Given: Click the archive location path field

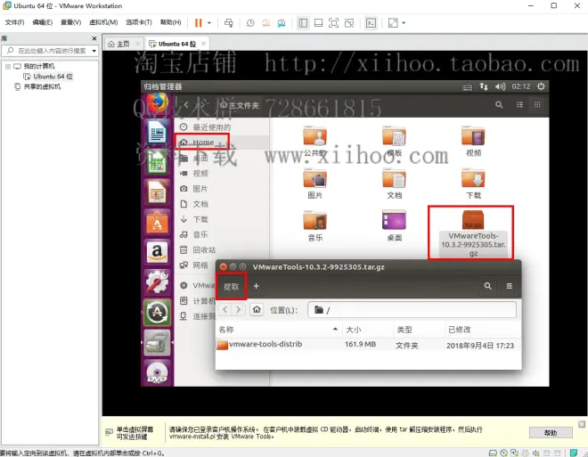Looking at the screenshot, I should pyautogui.click(x=412, y=310).
